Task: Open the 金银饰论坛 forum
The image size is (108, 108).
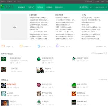Action: point(81,93)
